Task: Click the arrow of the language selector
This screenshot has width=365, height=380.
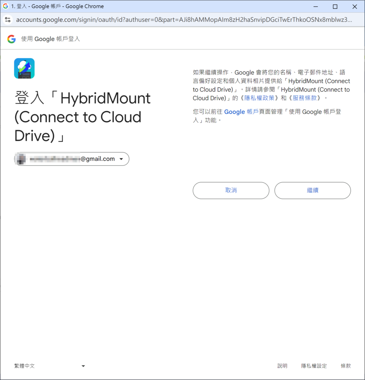Action: (83, 366)
